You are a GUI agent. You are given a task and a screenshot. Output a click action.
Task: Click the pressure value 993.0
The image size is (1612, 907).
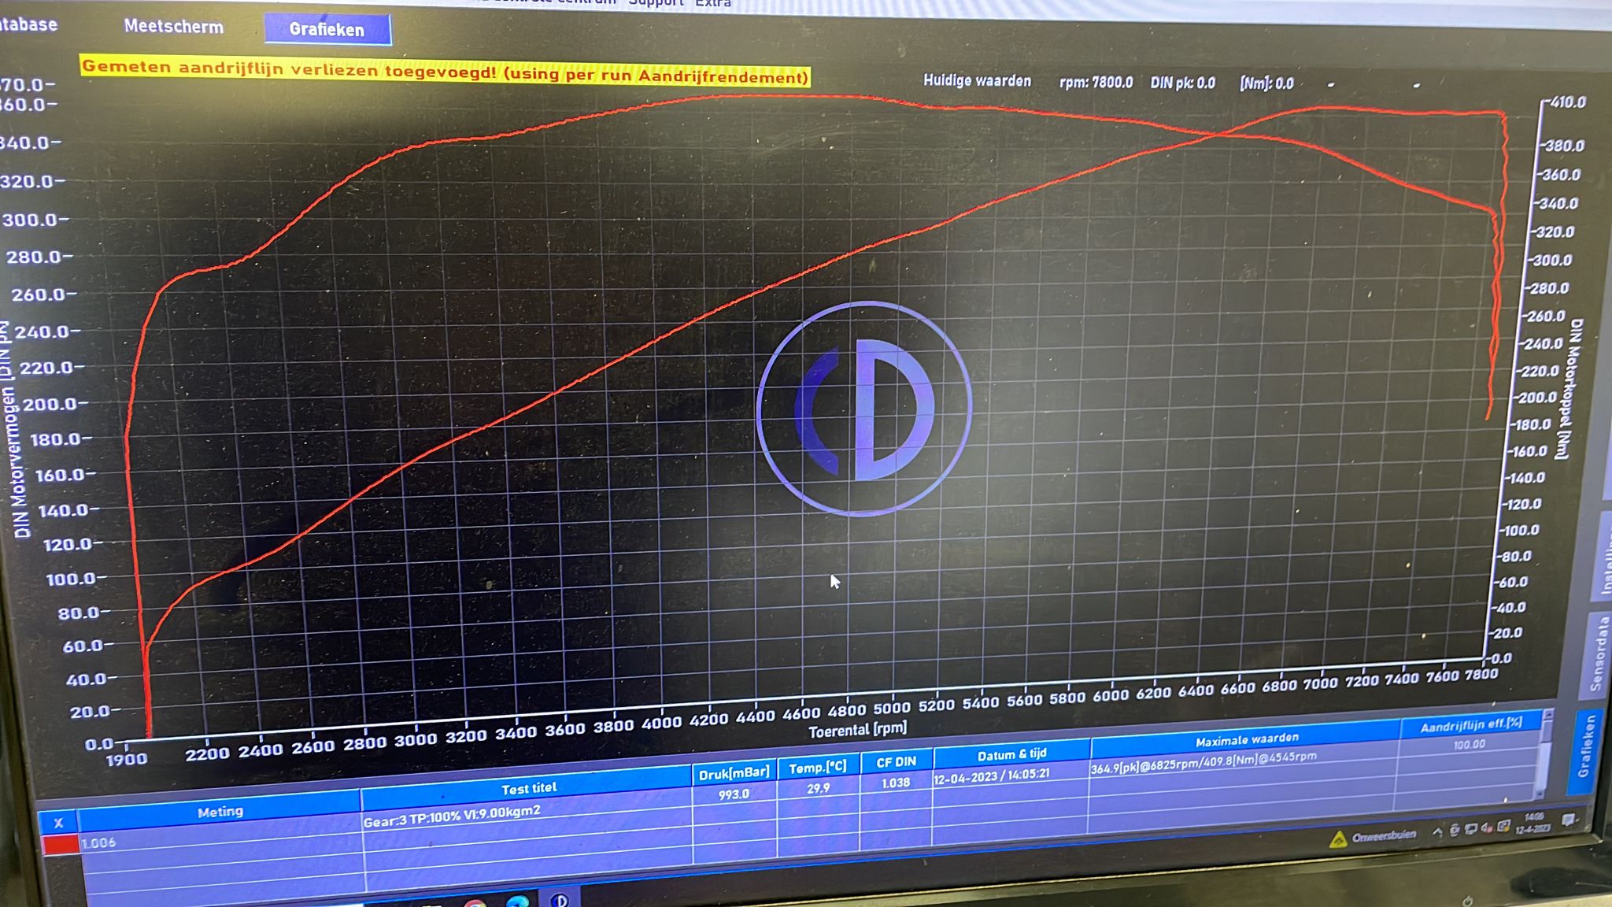click(x=733, y=794)
